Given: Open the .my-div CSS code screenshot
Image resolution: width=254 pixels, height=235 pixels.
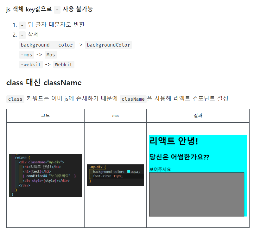Looking at the screenshot, I should click(x=115, y=175).
